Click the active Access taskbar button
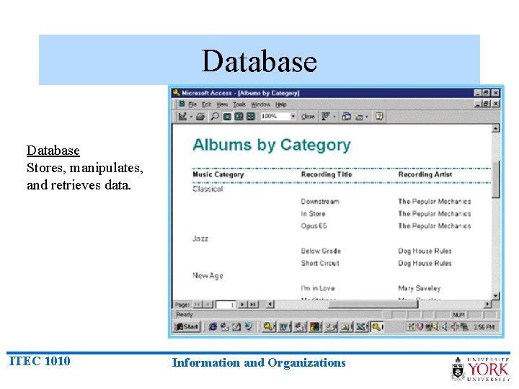 [377, 327]
